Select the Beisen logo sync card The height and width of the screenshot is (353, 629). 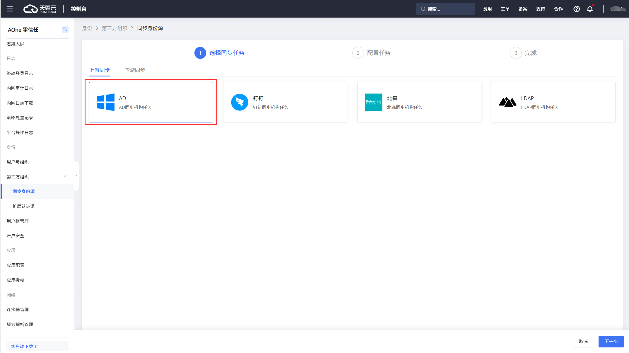(373, 102)
